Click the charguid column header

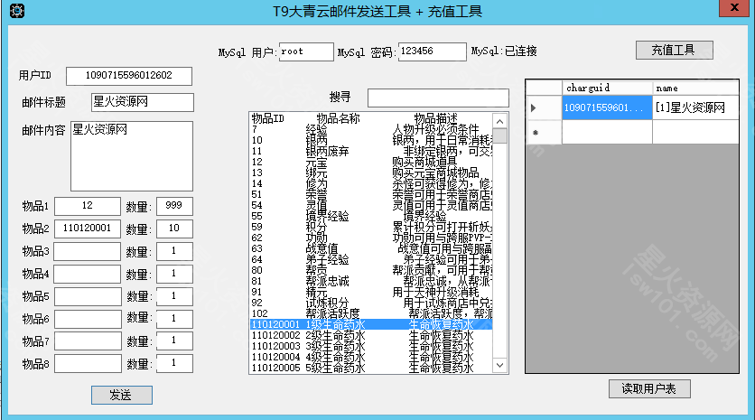point(607,88)
